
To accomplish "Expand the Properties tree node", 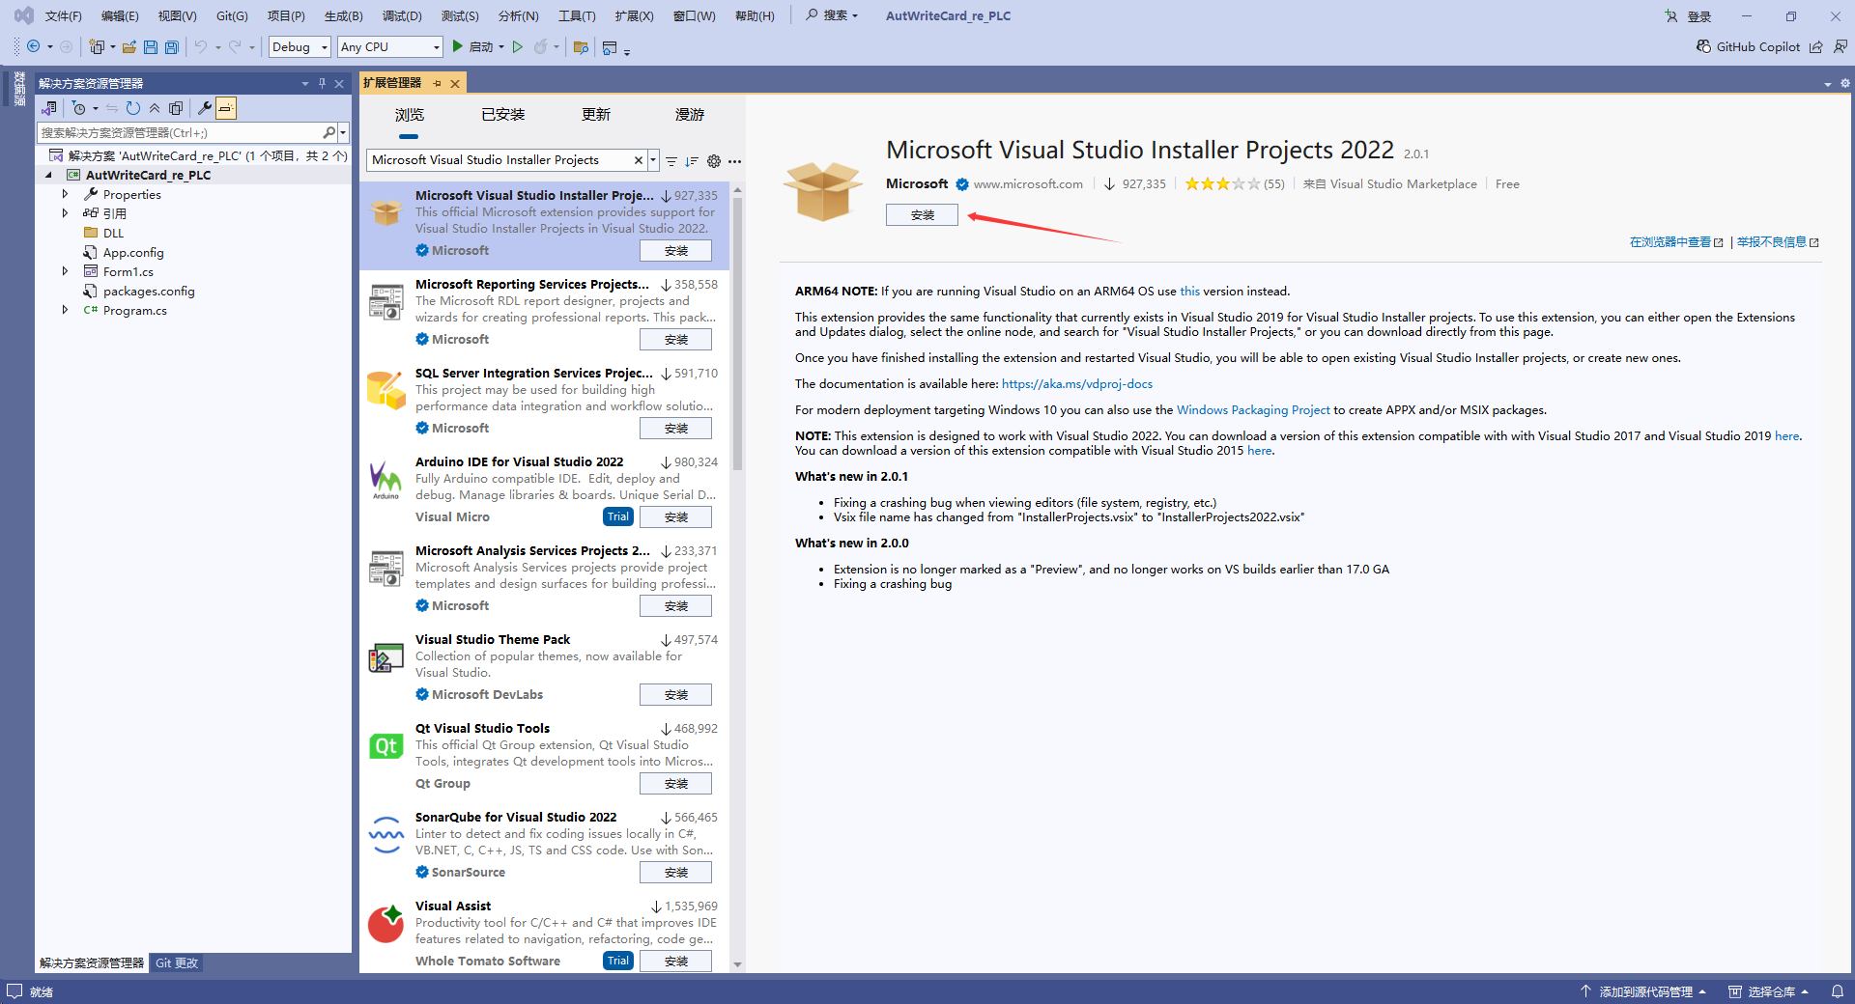I will click(65, 194).
